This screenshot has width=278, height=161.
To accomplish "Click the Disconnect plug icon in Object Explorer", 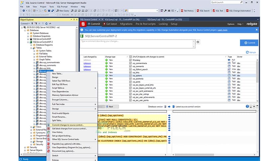I will (x=36, y=23).
